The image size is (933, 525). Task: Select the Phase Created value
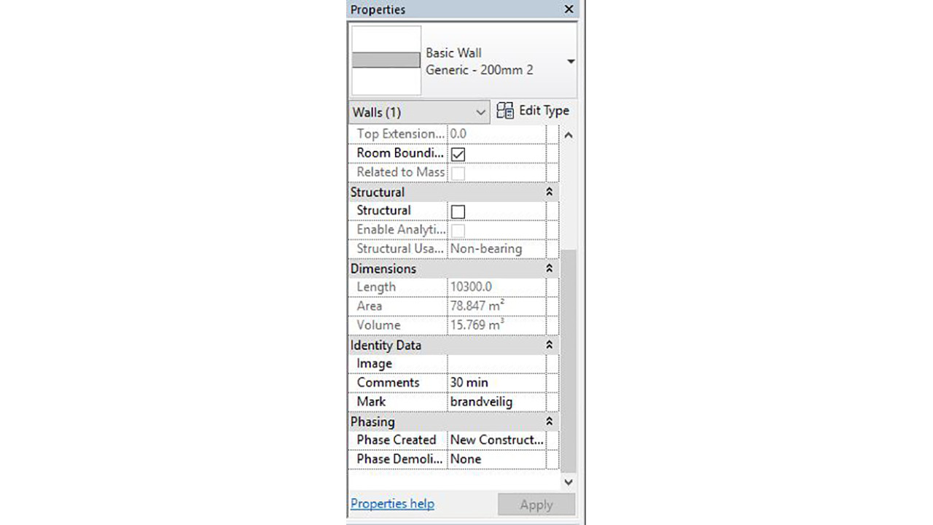click(496, 440)
